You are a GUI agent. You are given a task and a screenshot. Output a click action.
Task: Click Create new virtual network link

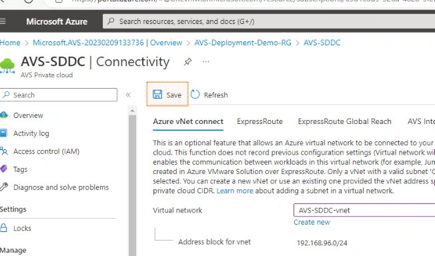312,223
